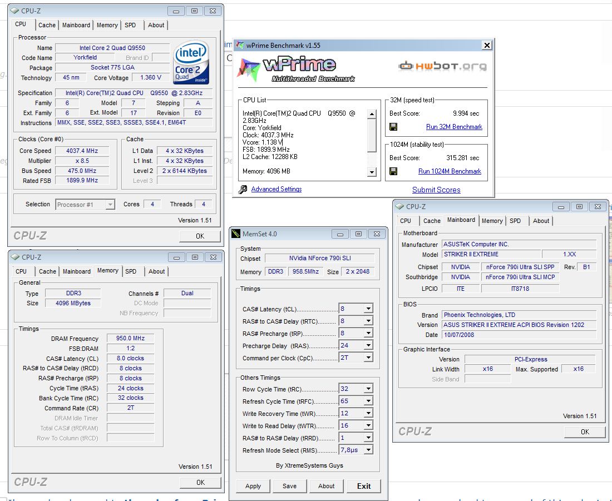Close the MemSet 4.0 window

[377, 234]
